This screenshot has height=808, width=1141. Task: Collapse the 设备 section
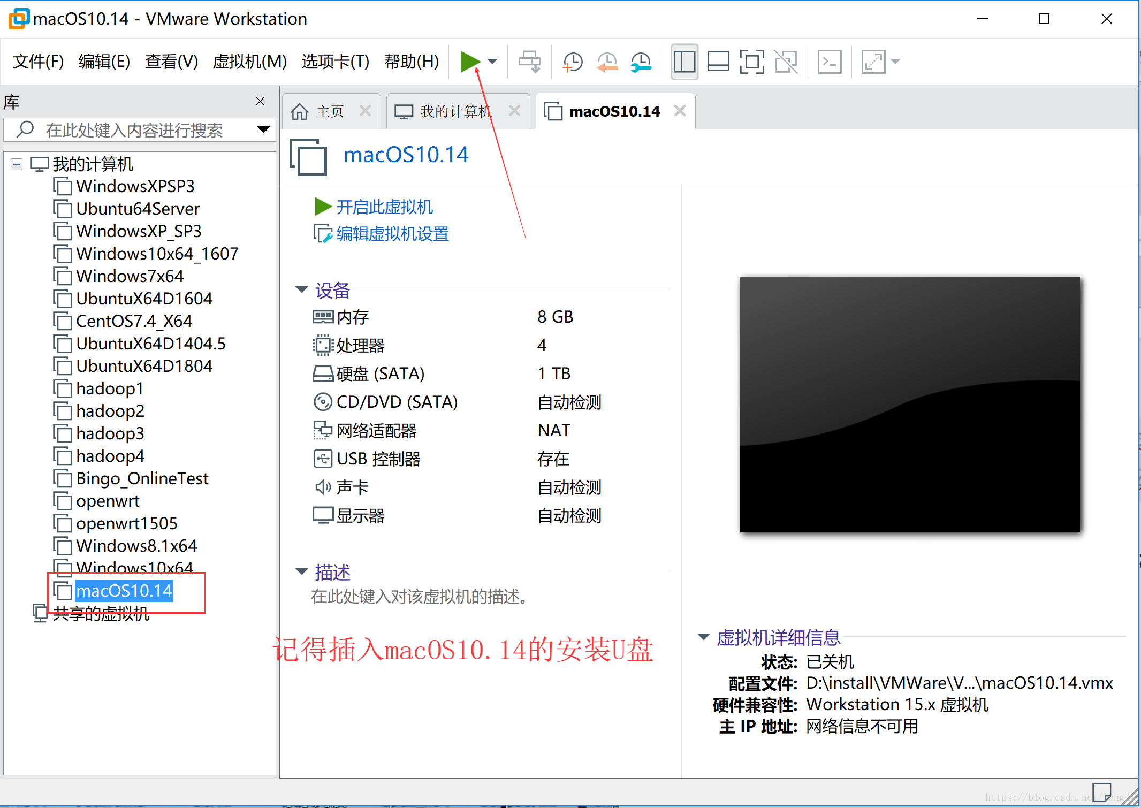302,289
